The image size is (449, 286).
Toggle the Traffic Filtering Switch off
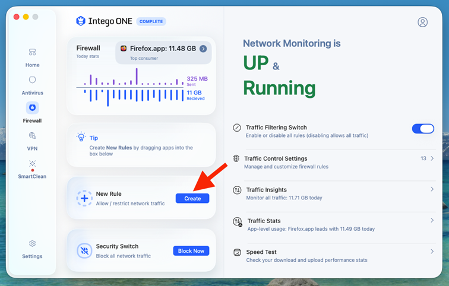pos(423,129)
